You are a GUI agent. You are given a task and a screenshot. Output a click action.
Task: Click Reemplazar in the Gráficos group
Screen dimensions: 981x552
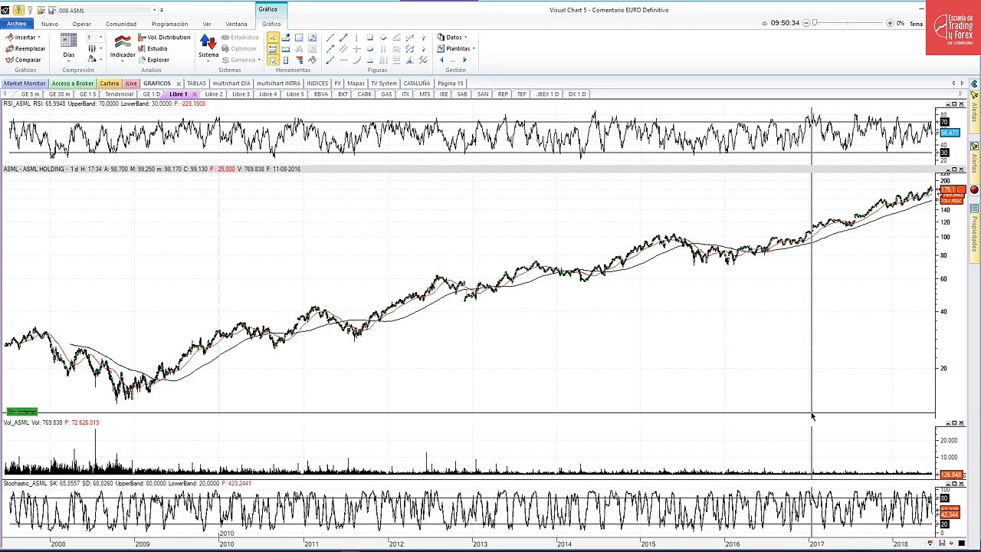tap(25, 48)
